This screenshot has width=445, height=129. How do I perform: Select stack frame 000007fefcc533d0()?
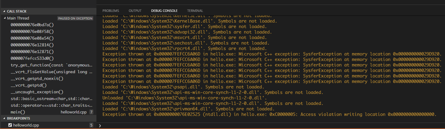[x=32, y=58]
